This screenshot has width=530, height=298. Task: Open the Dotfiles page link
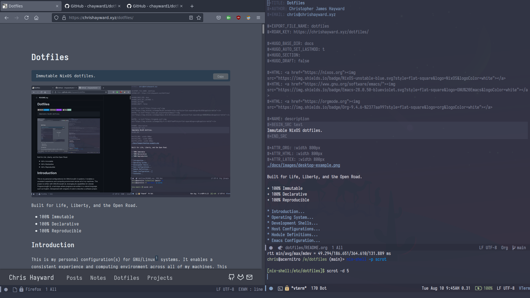[126, 278]
